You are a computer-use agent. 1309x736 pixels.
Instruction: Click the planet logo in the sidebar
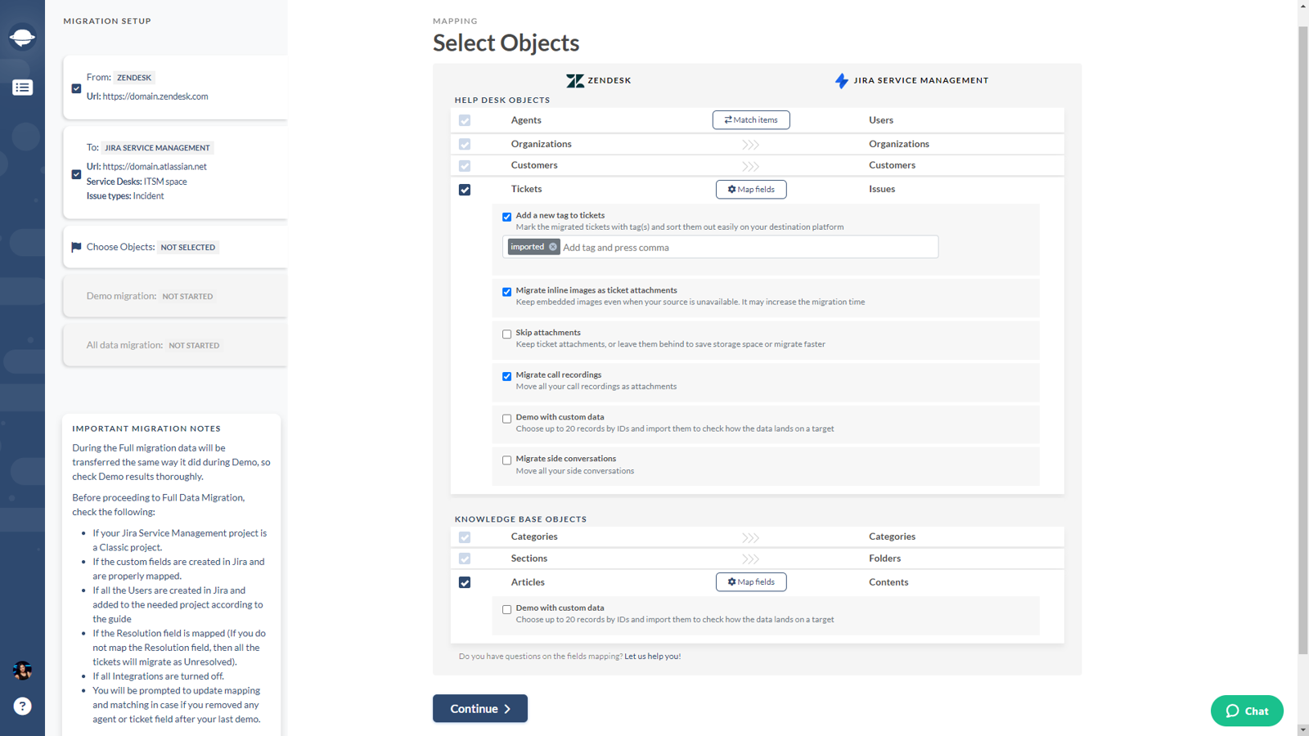[x=22, y=37]
